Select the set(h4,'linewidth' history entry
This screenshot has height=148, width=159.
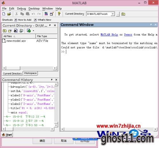(32, 91)
